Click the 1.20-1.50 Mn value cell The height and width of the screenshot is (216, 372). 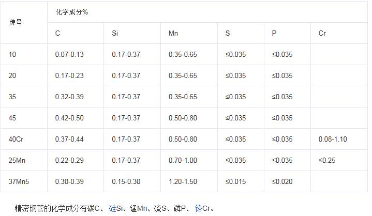189,181
